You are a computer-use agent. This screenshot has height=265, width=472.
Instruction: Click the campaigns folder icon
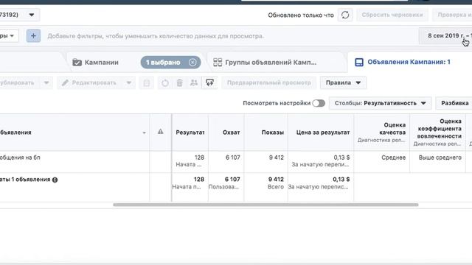click(77, 62)
